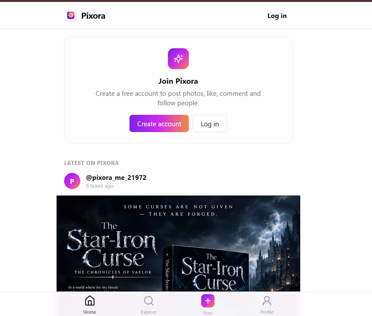
Task: Click the Join Pixora heading
Action: (178, 81)
